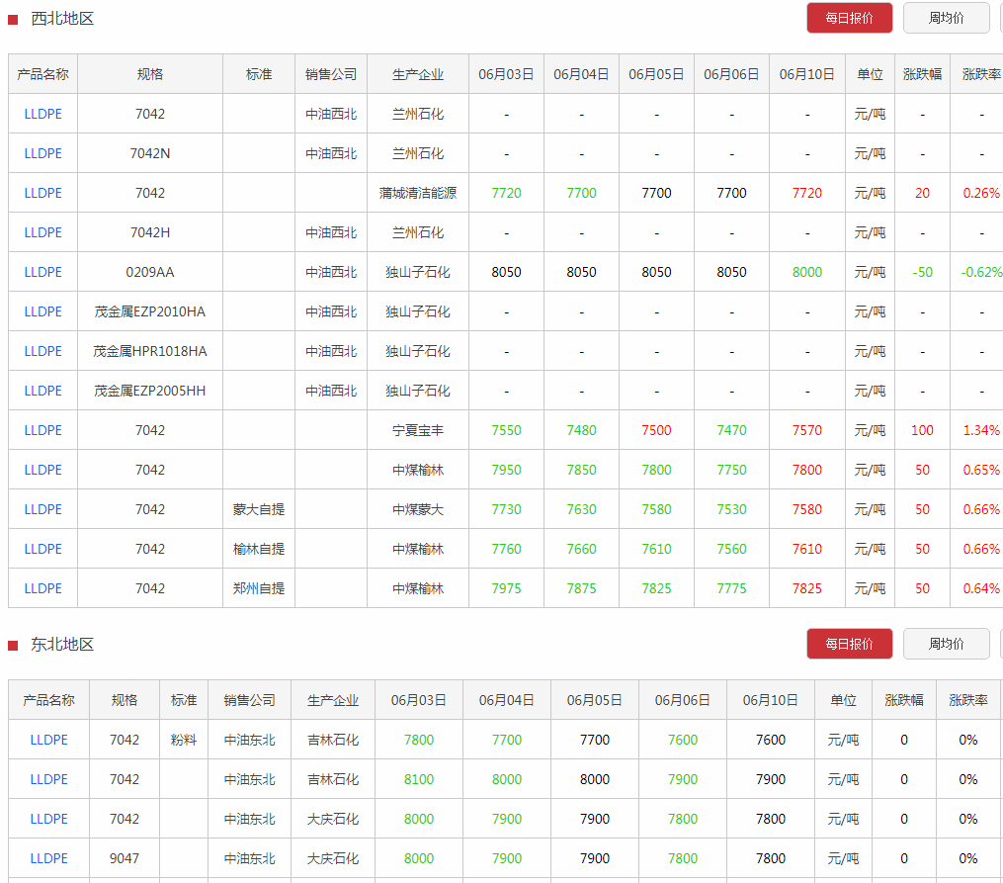Viewport: 1003px width, 883px height.
Task: Open 每日报价 tab in 东北地区 section
Action: click(849, 644)
